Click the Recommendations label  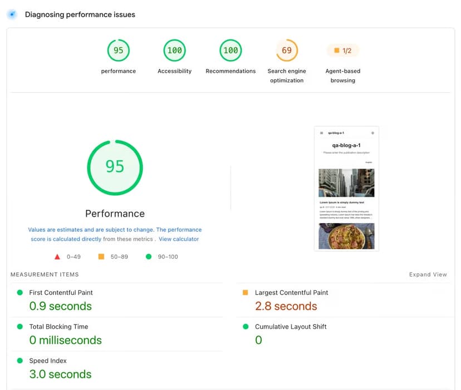click(x=230, y=71)
